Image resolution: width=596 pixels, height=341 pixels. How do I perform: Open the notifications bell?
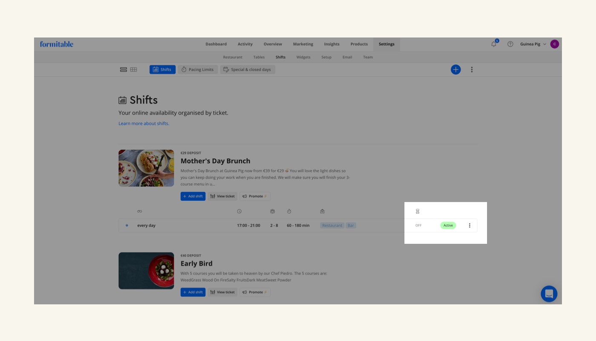click(494, 44)
